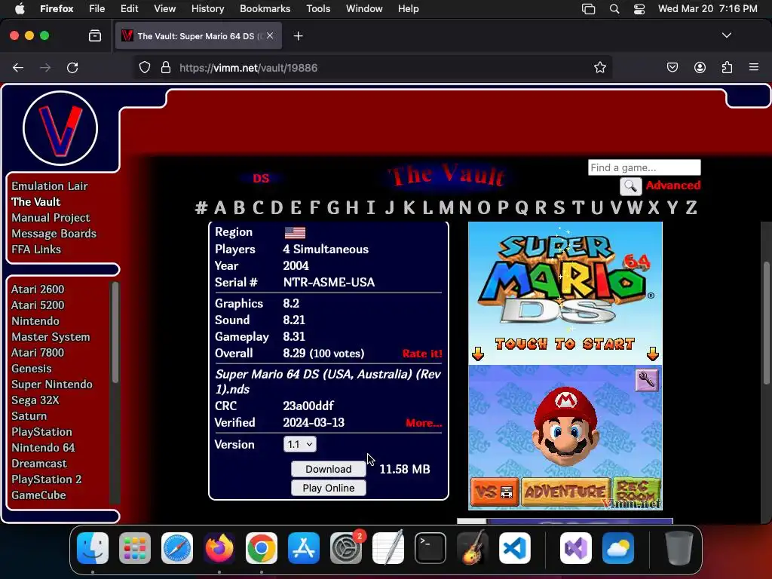Close the Super Mario 64 DS tab
Screen dimensions: 772x579
(x=270, y=35)
